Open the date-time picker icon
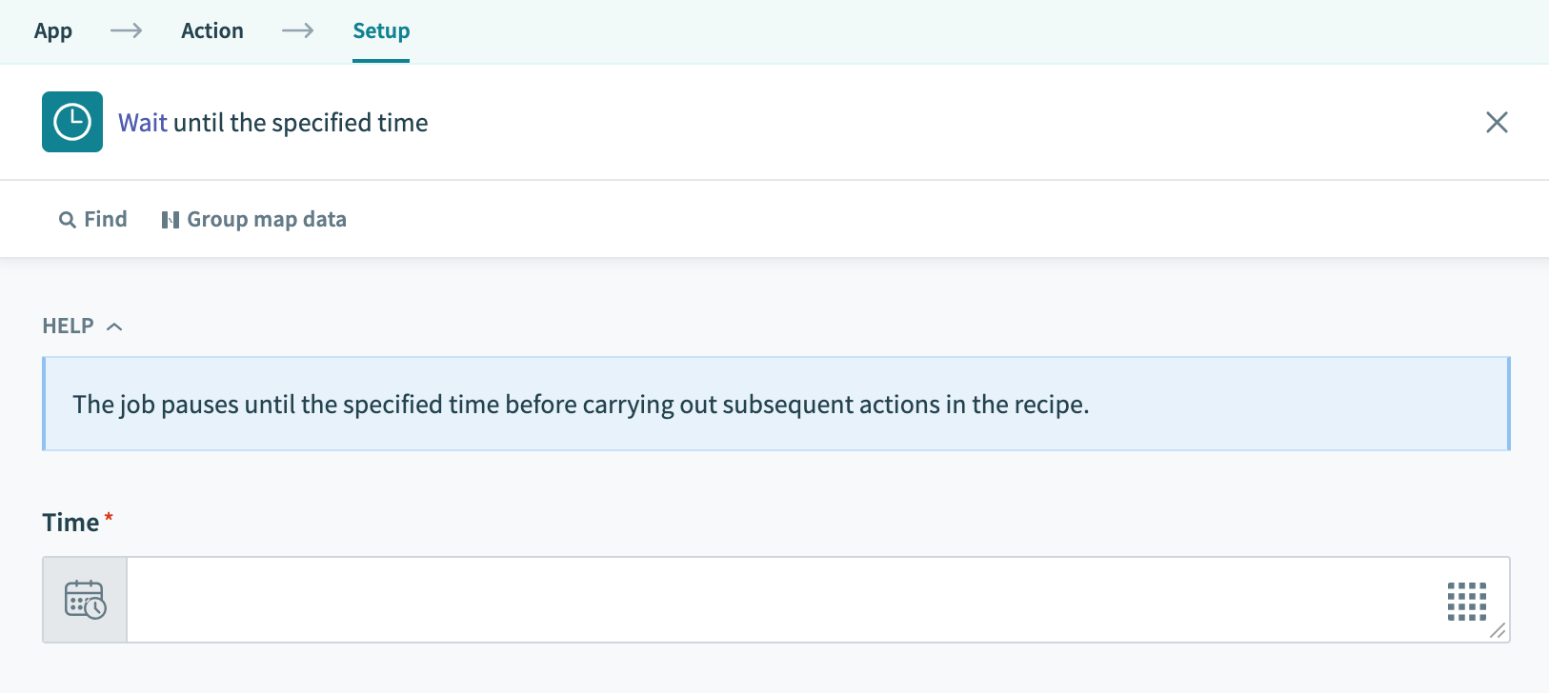 84,600
